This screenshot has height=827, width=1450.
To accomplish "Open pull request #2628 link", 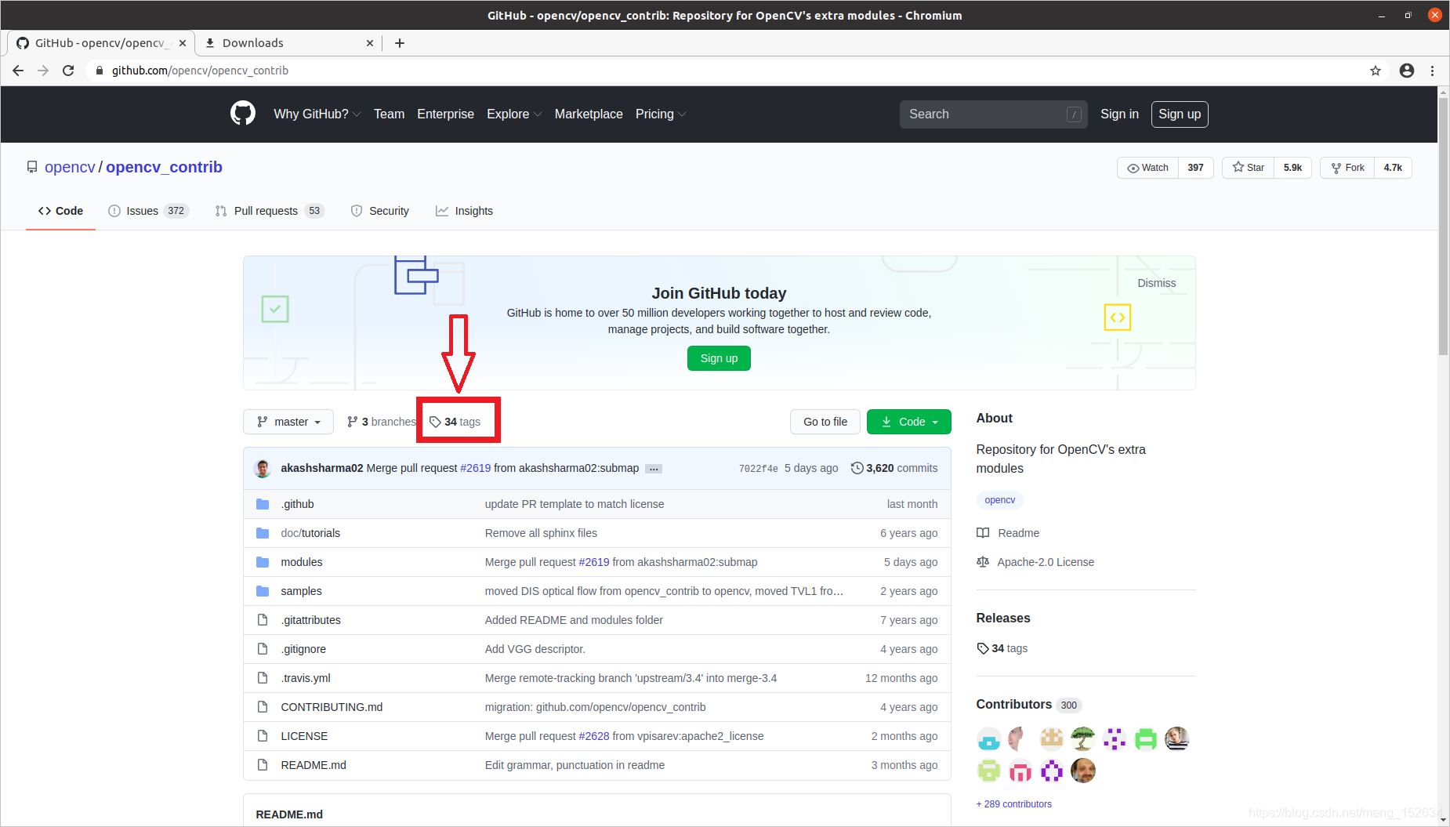I will 593,736.
